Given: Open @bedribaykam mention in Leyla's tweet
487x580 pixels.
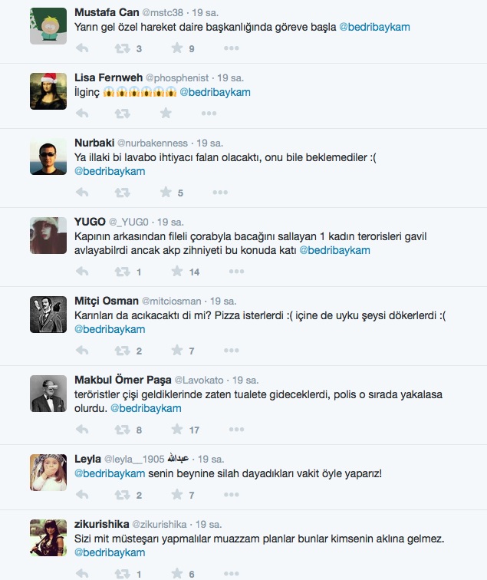Looking at the screenshot, I should tap(110, 473).
